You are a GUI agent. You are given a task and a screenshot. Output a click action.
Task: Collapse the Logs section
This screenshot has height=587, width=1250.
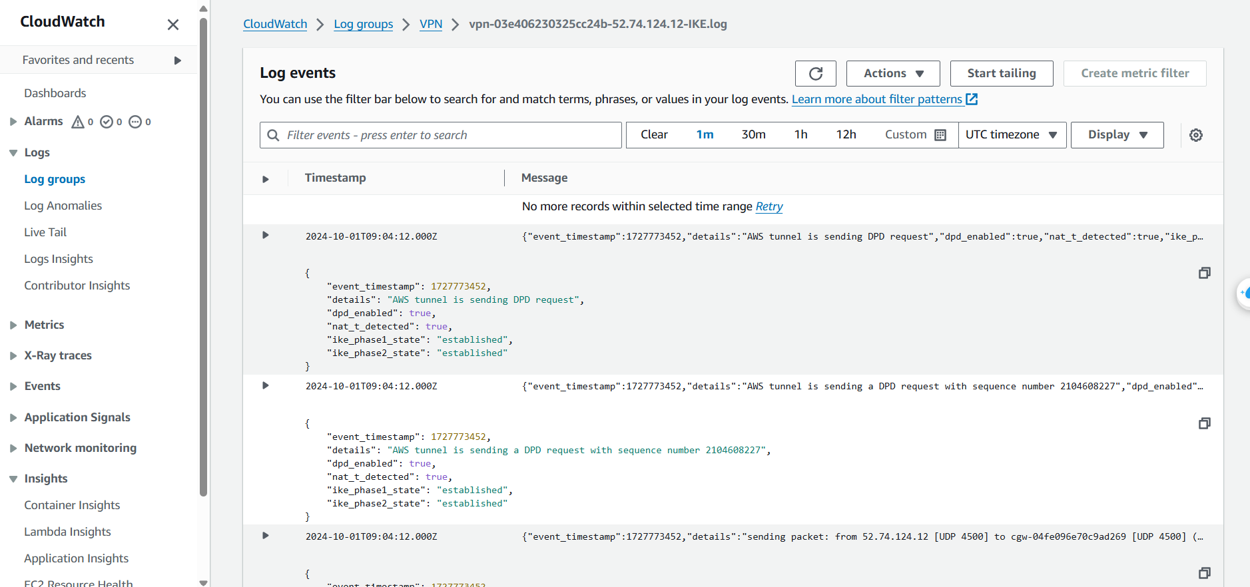pos(13,153)
